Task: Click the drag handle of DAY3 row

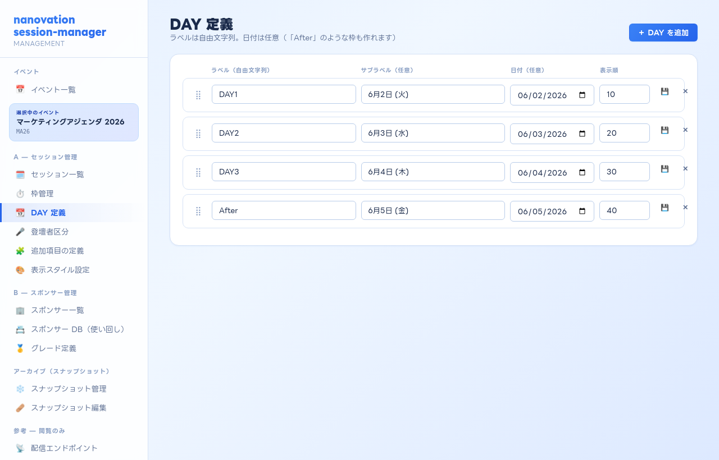Action: point(198,173)
